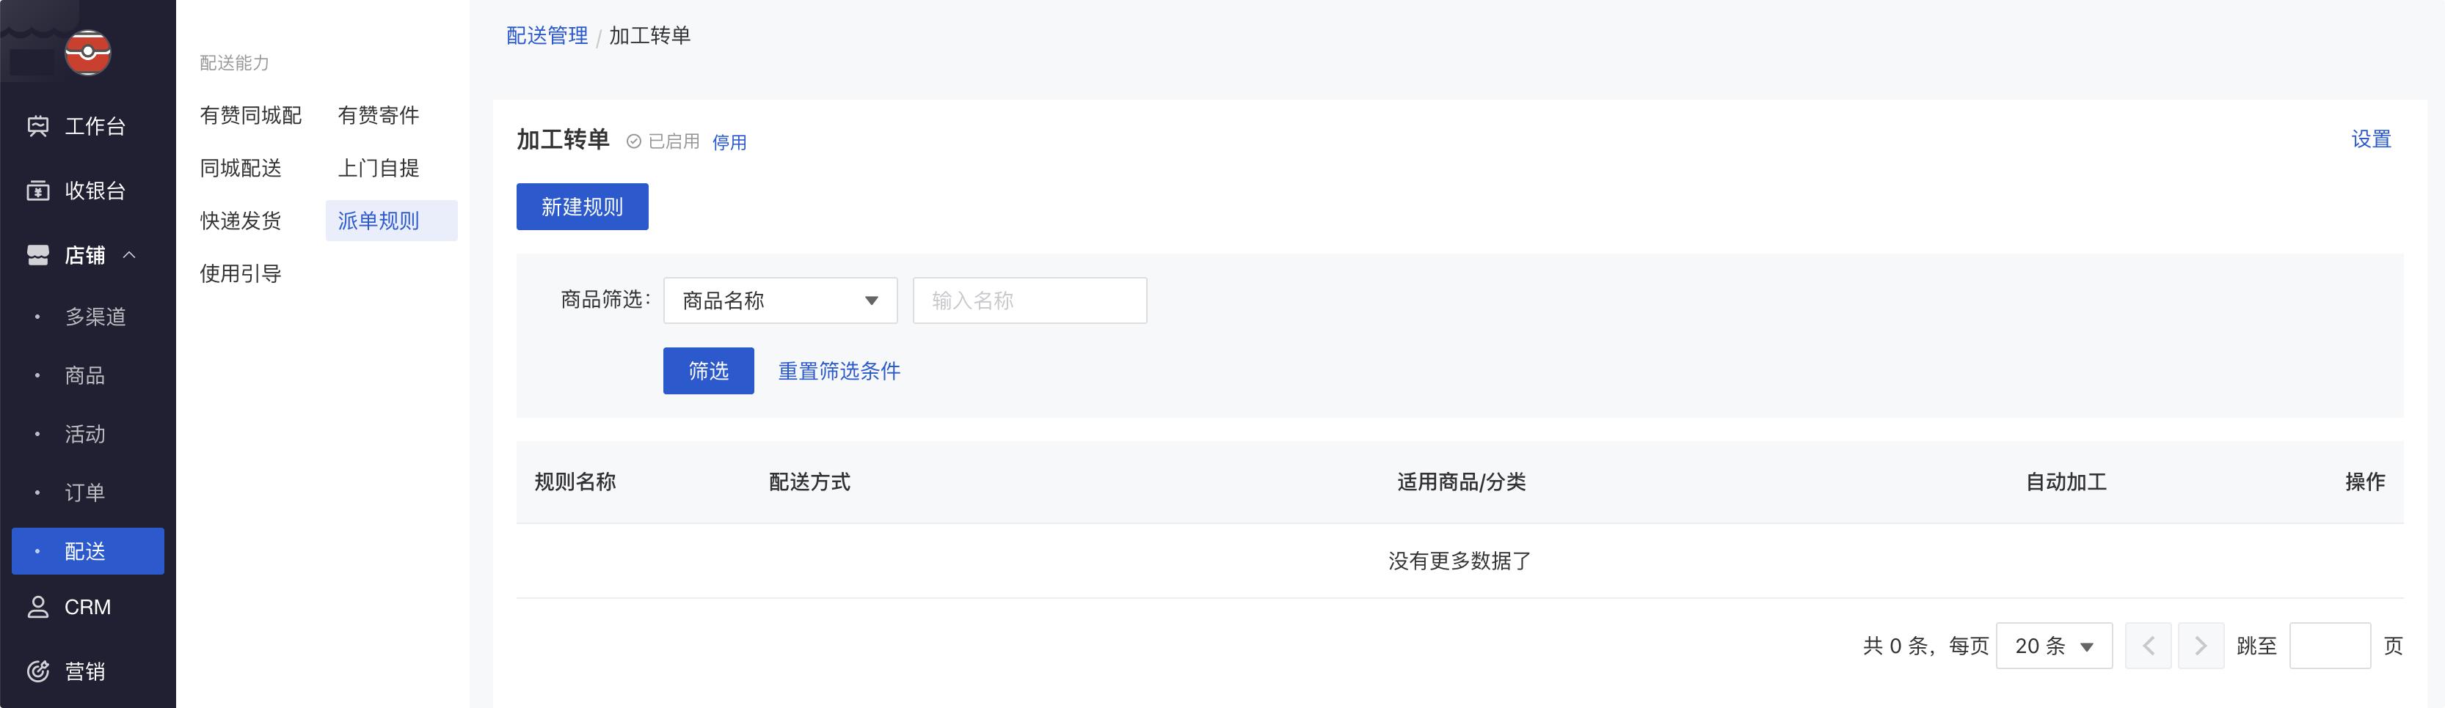The image size is (2445, 708).
Task: Click the cashier (收银台) sidebar icon
Action: pyautogui.click(x=38, y=191)
